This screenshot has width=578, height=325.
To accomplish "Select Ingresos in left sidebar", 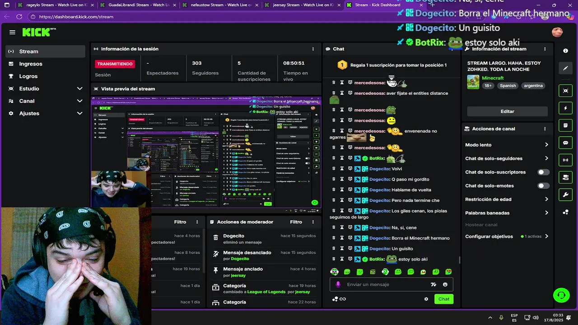I will (45, 64).
